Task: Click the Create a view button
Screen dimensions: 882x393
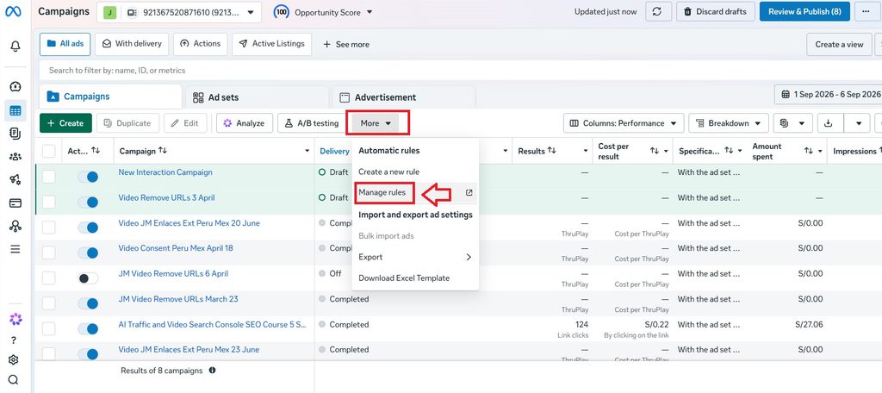Action: [839, 45]
